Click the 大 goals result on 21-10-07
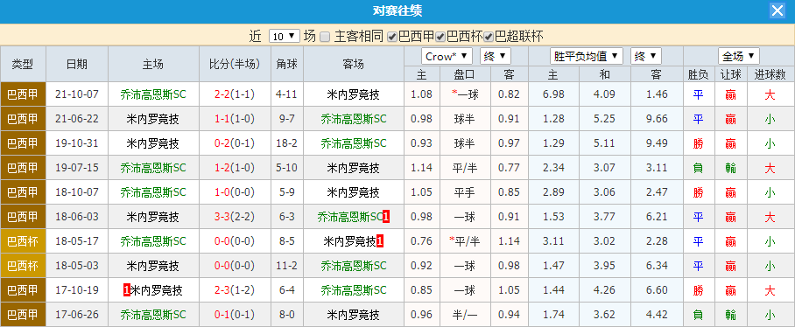The width and height of the screenshot is (795, 327). click(770, 94)
